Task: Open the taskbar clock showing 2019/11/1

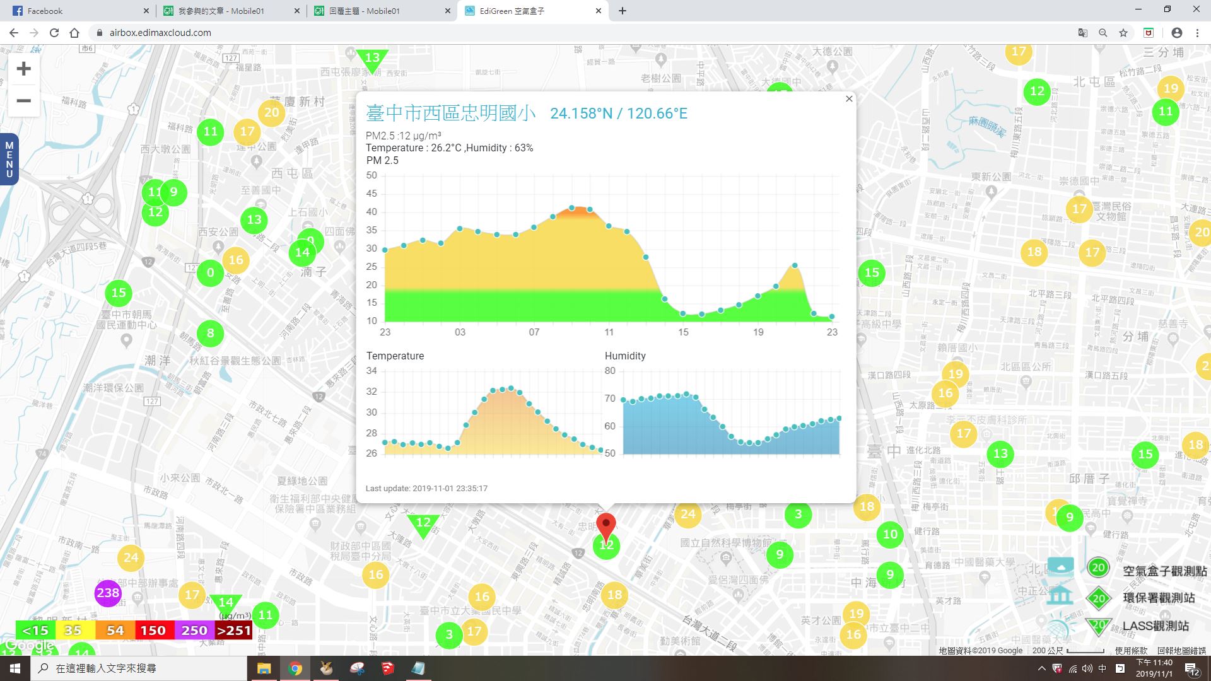Action: (x=1154, y=668)
